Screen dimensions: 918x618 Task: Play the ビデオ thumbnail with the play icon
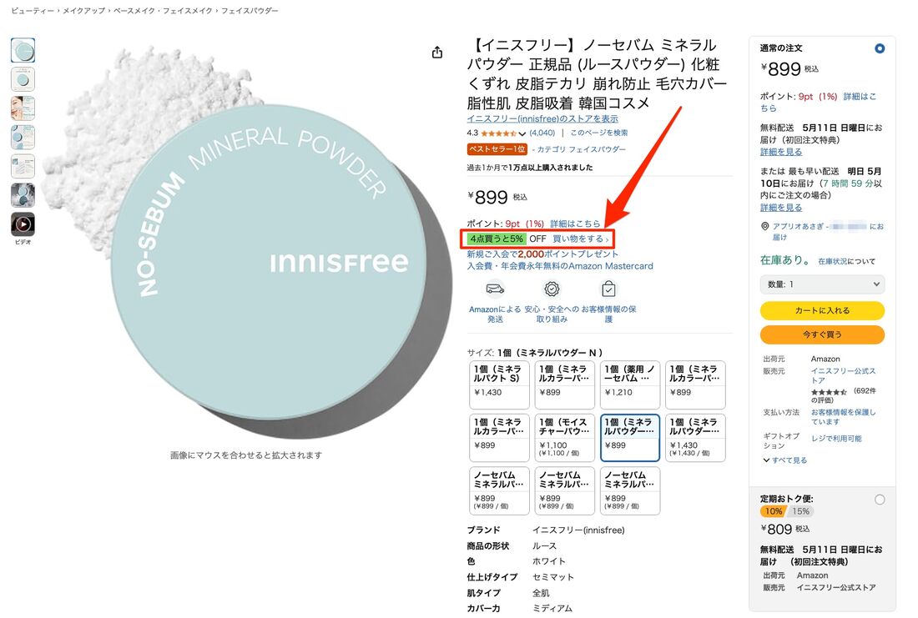[23, 224]
